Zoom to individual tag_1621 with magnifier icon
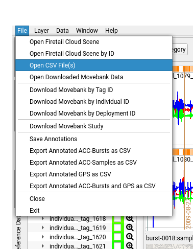The height and width of the screenshot is (249, 193). pos(130,246)
